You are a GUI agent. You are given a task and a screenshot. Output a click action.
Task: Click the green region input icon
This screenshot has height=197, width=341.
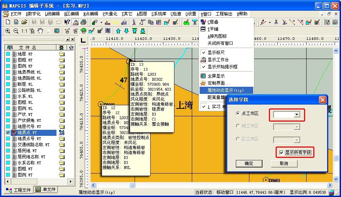pyautogui.click(x=186, y=22)
